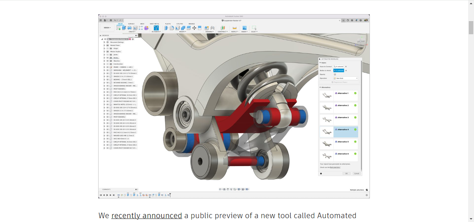Activate the Pan tool in the viewport toolbar
Image resolution: width=474 pixels, height=222 pixels.
[228, 189]
